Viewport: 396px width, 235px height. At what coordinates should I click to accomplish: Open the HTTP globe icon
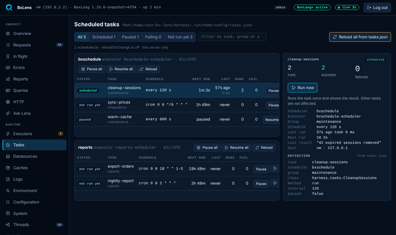8,102
